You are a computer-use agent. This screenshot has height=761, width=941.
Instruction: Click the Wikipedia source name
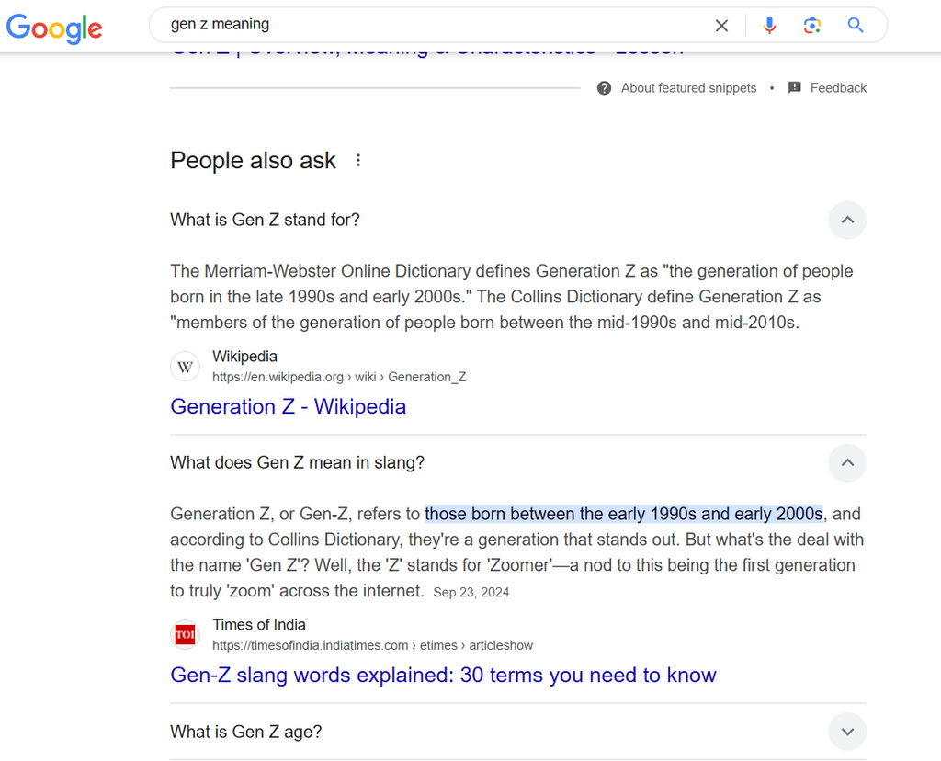[244, 357]
